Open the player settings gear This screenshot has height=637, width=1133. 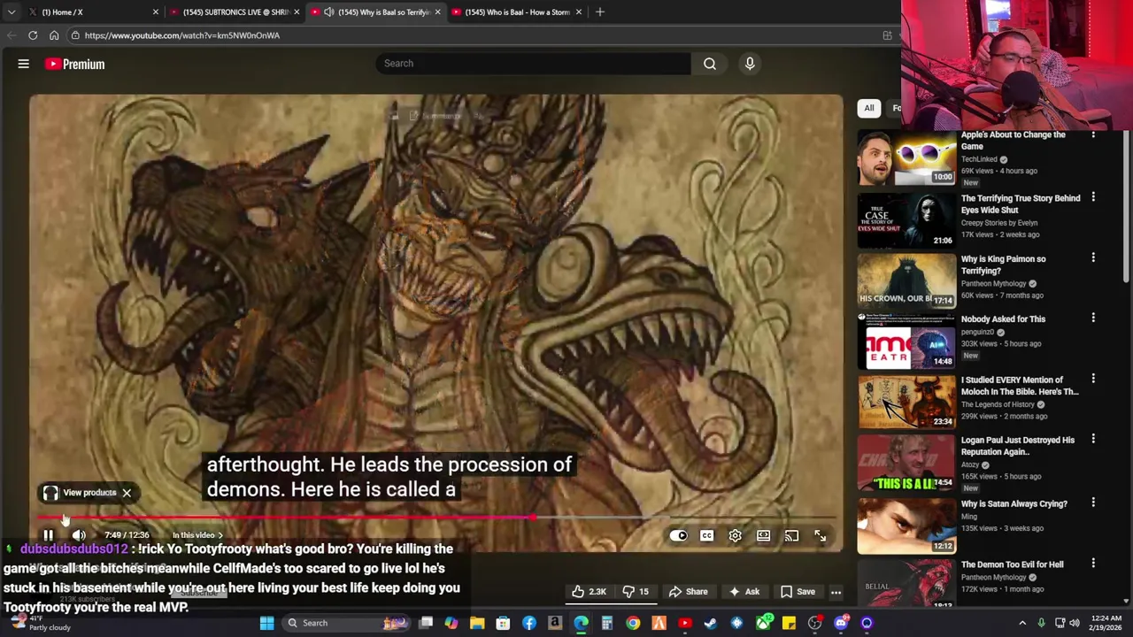[735, 535]
